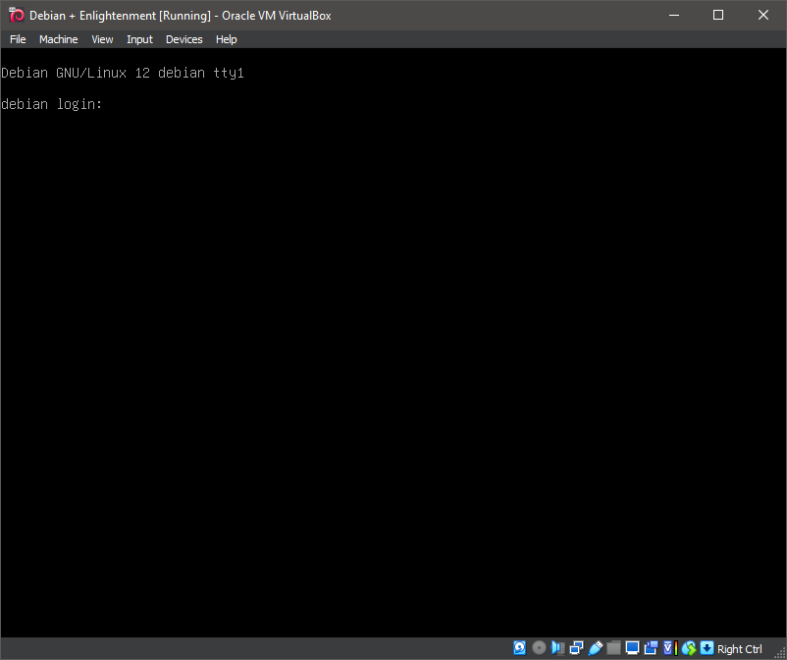Viewport: 787px width, 660px height.
Task: Click the virtualization features V icon
Action: (x=669, y=648)
